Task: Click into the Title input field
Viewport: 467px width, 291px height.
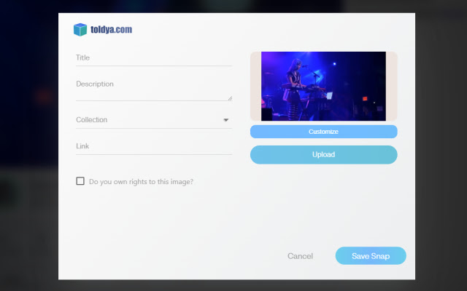Action: coord(154,58)
